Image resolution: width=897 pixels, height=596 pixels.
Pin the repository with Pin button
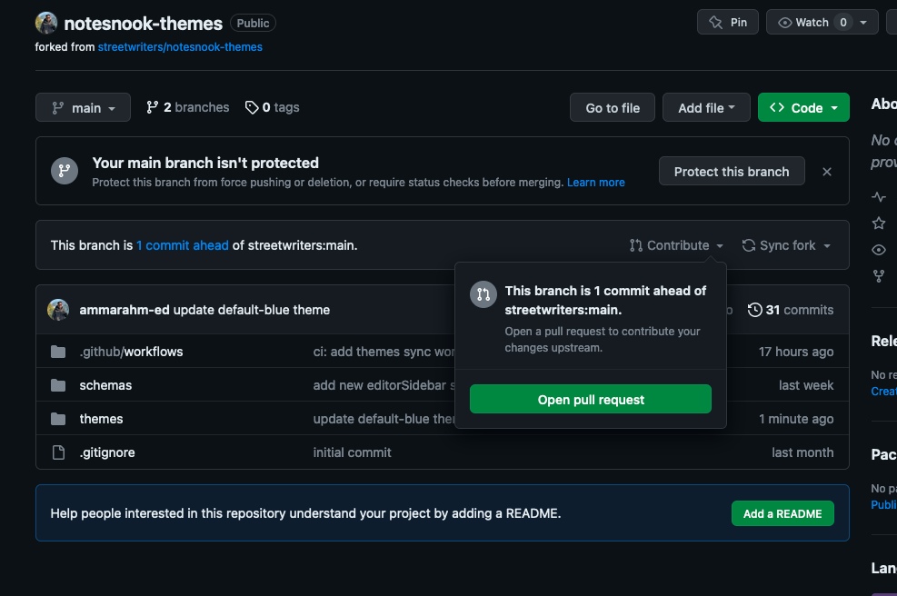pyautogui.click(x=728, y=23)
